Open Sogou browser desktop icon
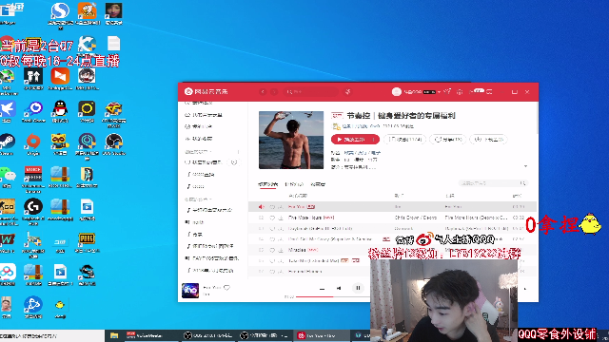This screenshot has height=342, width=609. [60, 13]
